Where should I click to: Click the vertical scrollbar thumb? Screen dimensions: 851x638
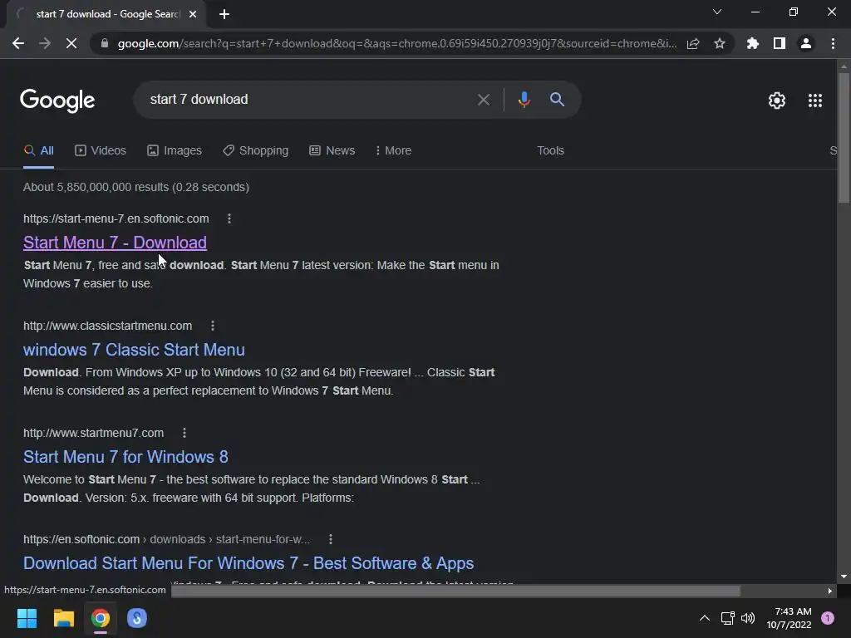844,137
